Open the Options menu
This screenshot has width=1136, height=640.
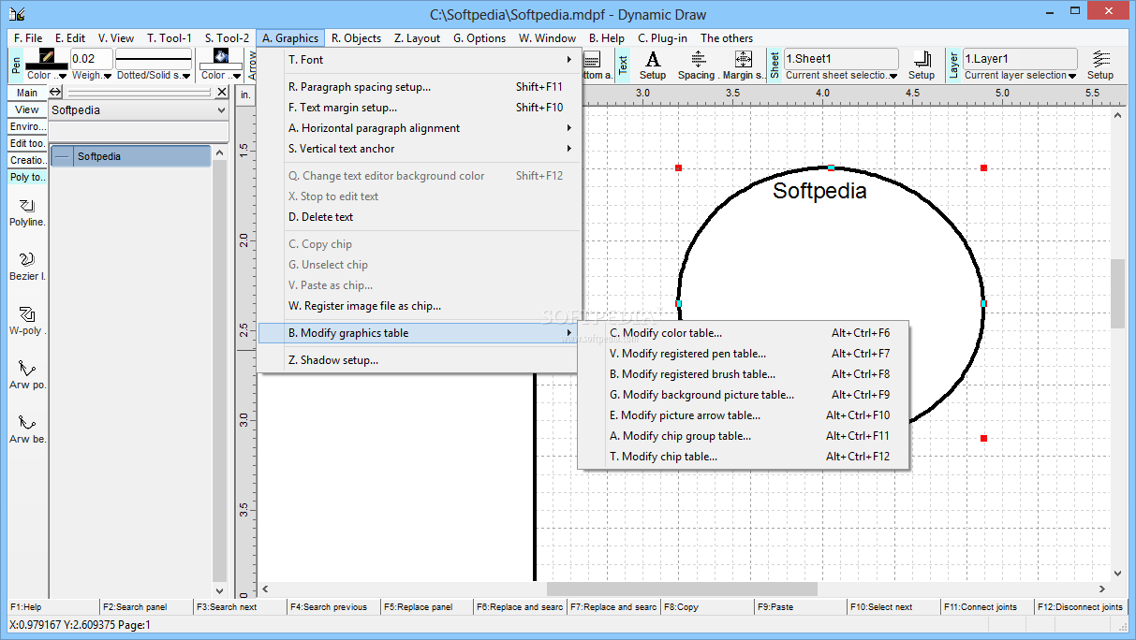(x=479, y=38)
